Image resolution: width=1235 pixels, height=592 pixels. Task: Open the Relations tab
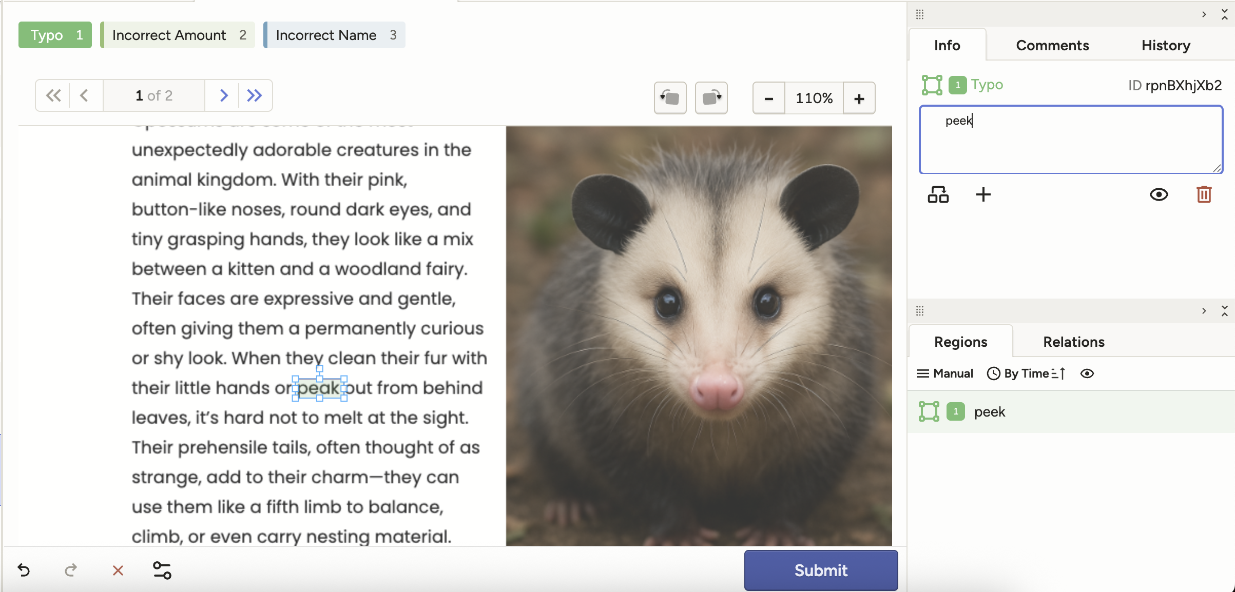(1073, 342)
